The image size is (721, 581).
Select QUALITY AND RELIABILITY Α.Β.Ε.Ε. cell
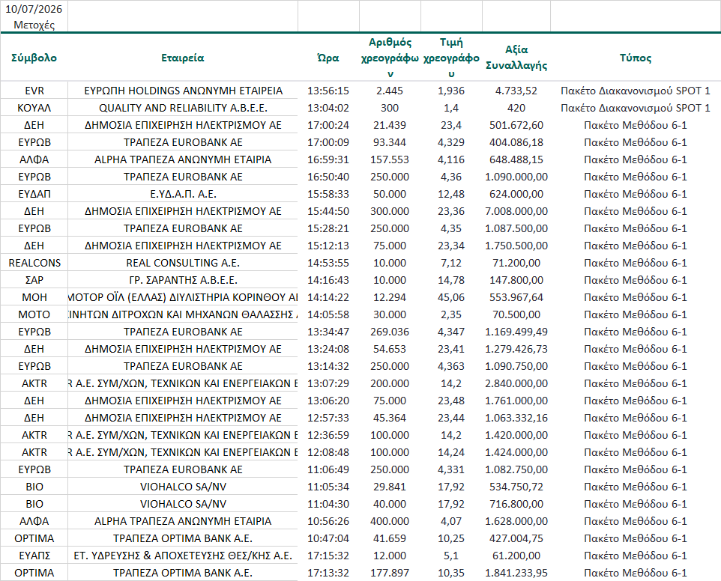(183, 108)
